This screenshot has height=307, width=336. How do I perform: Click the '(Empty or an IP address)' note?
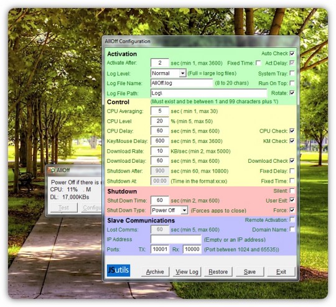[235, 239]
